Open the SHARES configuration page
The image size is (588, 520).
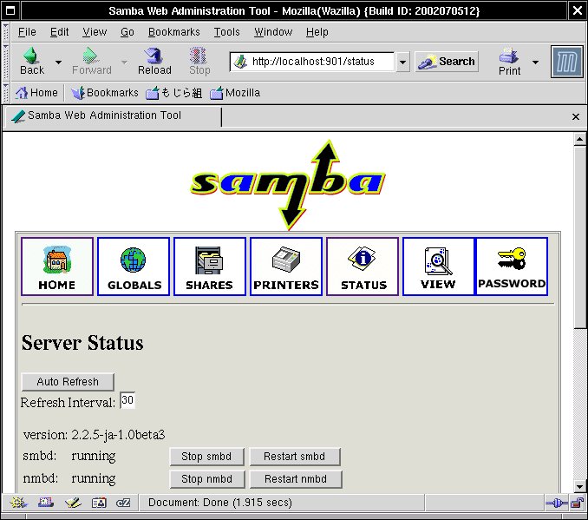210,267
